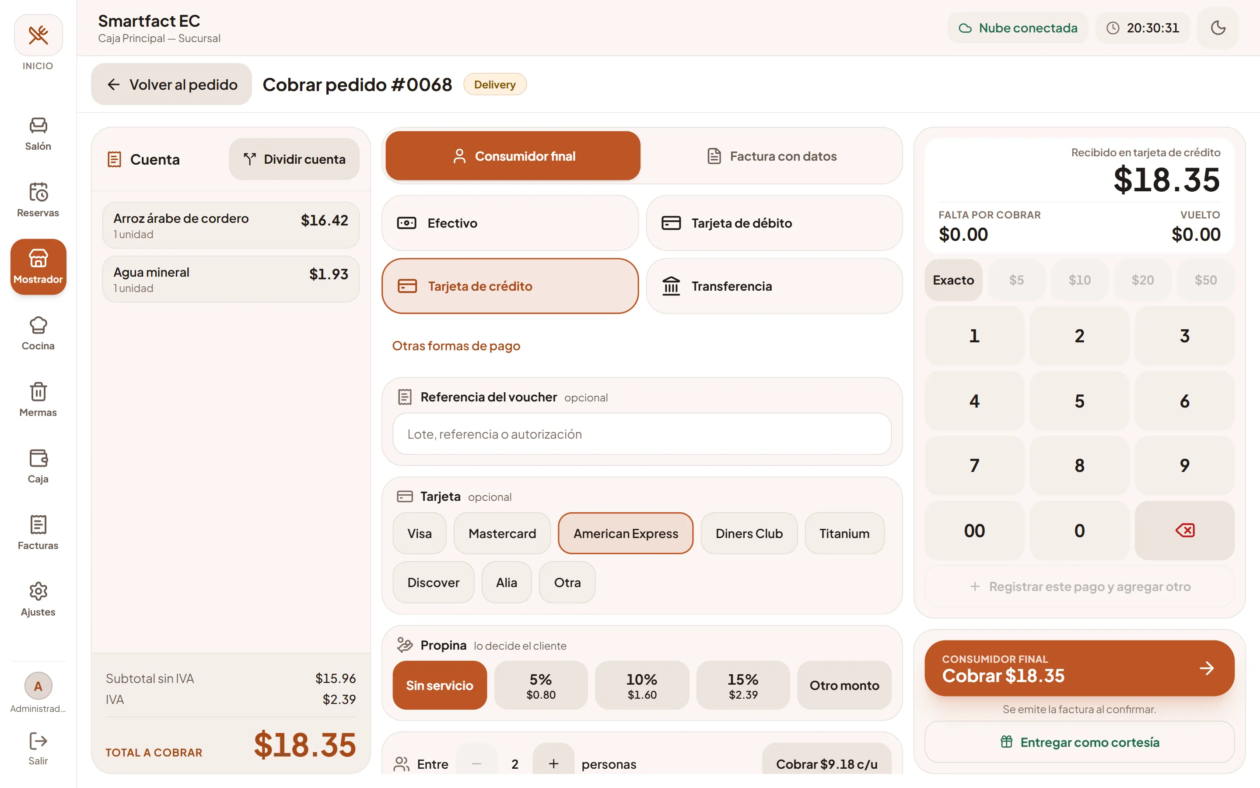
Task: Click the Administrador avatar
Action: click(x=38, y=686)
